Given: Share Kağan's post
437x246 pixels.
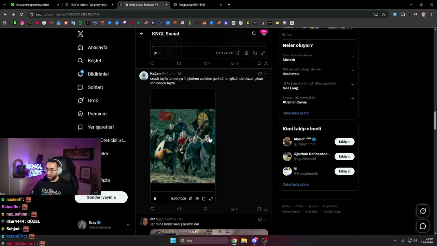Looking at the screenshot, I should click(x=266, y=209).
